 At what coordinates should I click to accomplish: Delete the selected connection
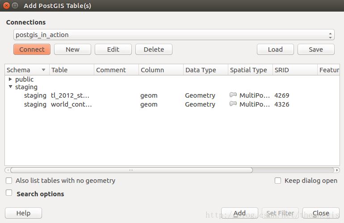click(154, 50)
